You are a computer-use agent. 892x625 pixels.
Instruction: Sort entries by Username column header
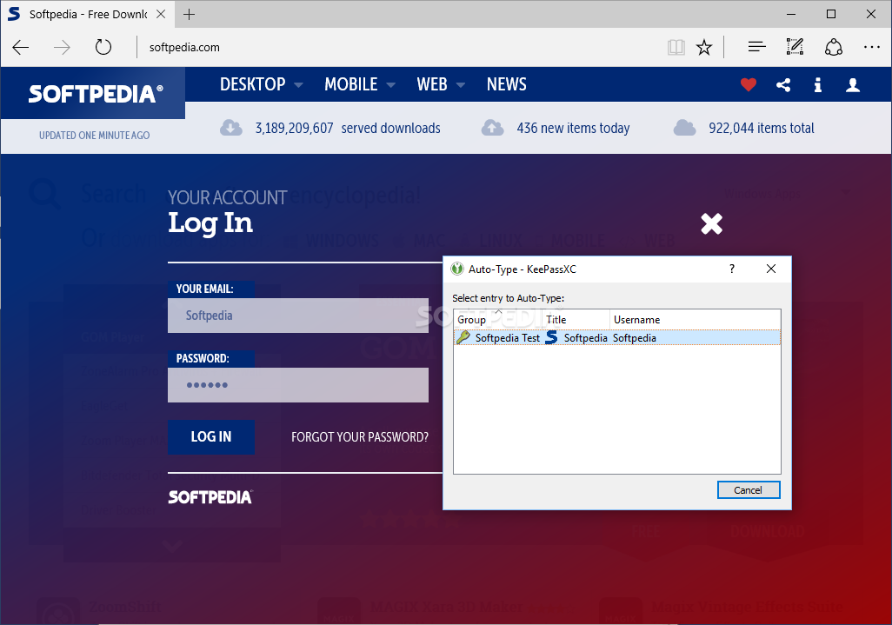point(696,320)
